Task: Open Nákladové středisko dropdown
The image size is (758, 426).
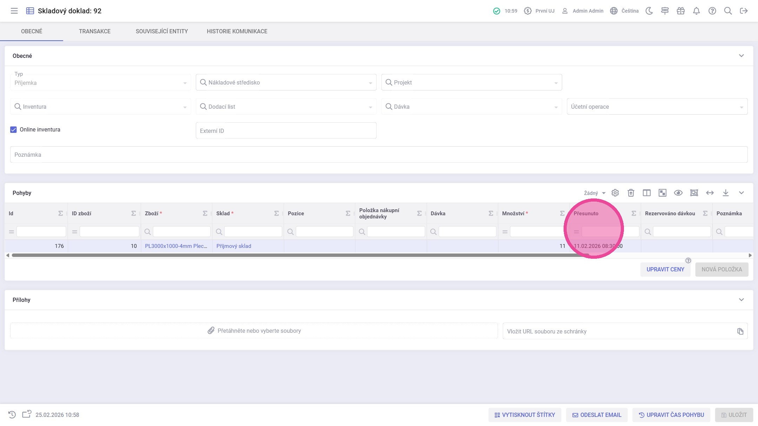Action: point(286,82)
